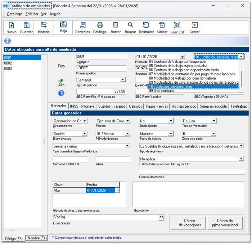
Task: Open Contratos from the toolbar
Action: 82,27
